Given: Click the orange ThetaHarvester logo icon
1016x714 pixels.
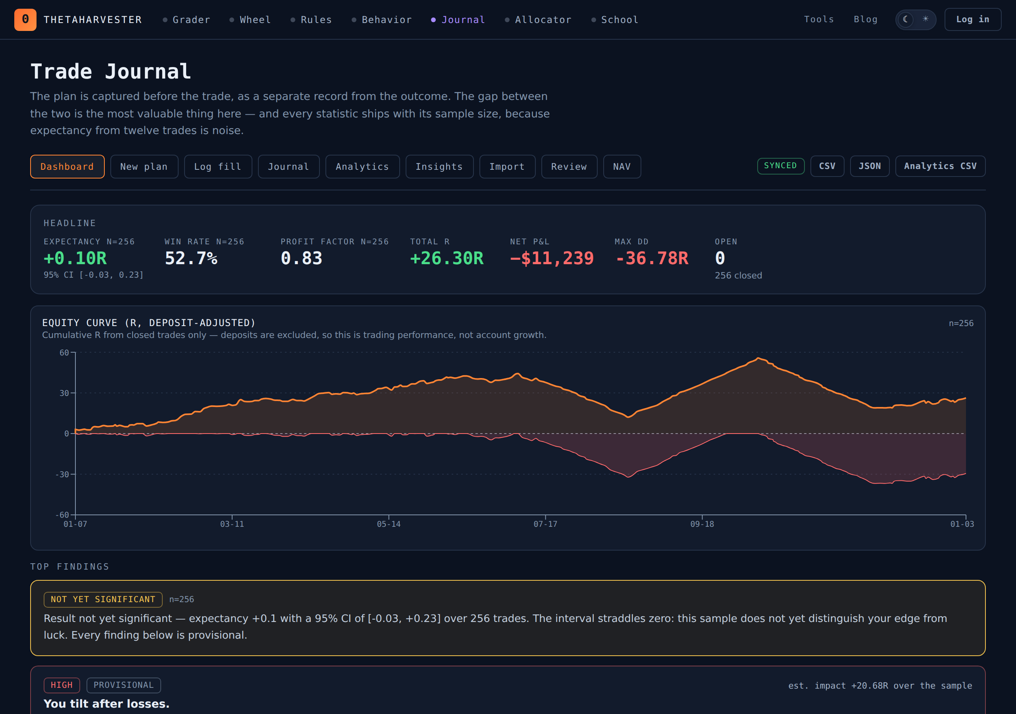Looking at the screenshot, I should click(x=25, y=19).
